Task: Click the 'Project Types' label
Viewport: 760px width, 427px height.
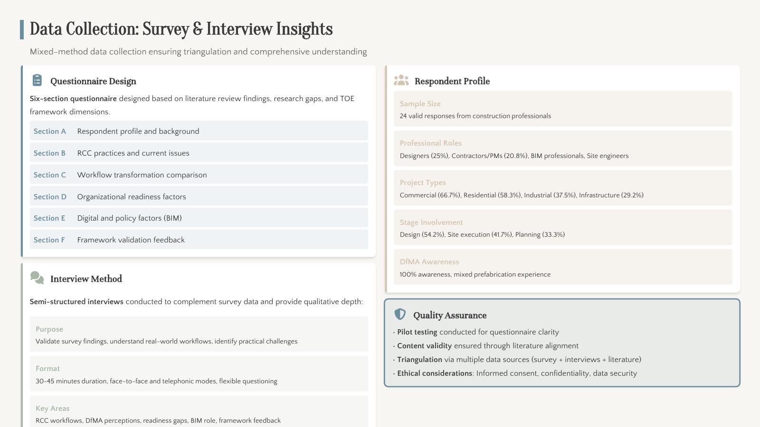Action: 423,183
